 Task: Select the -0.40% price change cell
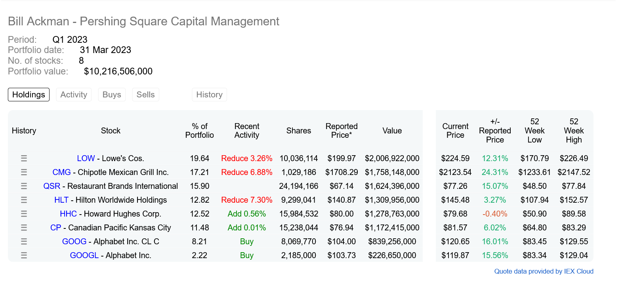tap(495, 214)
